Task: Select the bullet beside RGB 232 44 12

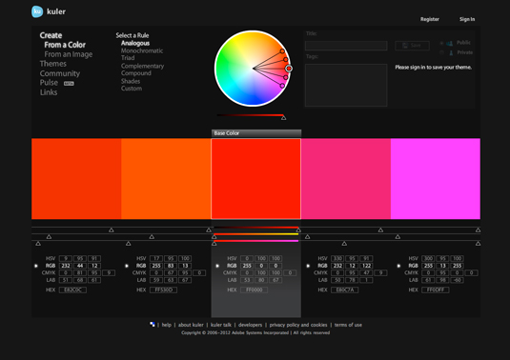Action: coord(36,266)
